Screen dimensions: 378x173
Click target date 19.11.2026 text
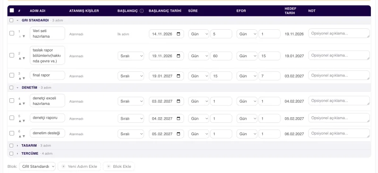tap(294, 34)
